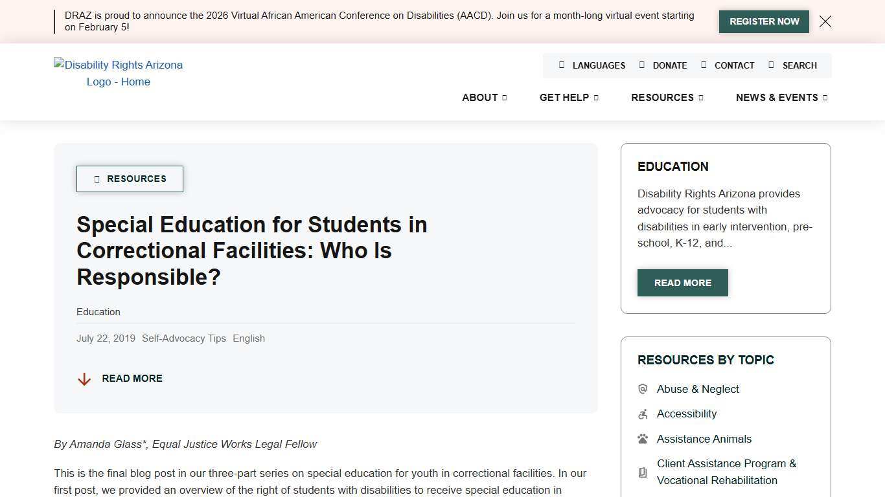Click the Resources folder icon above headline
This screenshot has height=497, width=885.
click(97, 179)
